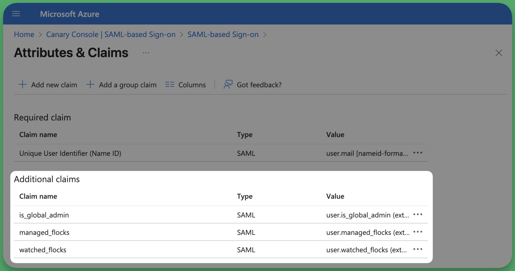This screenshot has height=271, width=515.
Task: Click Type header under Additional claims
Action: (x=245, y=197)
